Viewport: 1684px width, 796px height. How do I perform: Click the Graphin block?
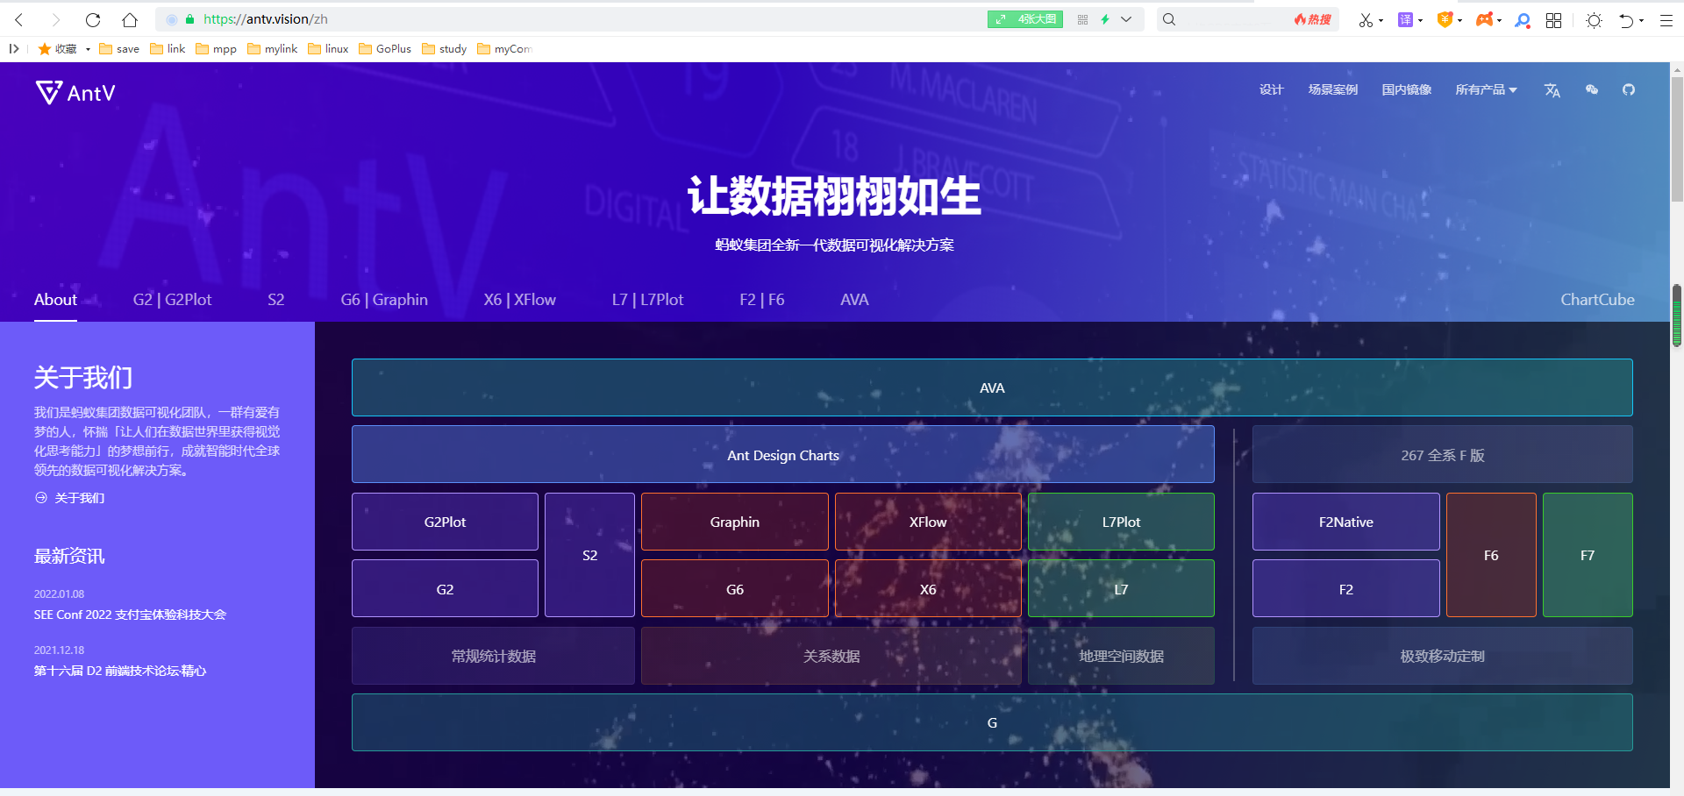[735, 522]
